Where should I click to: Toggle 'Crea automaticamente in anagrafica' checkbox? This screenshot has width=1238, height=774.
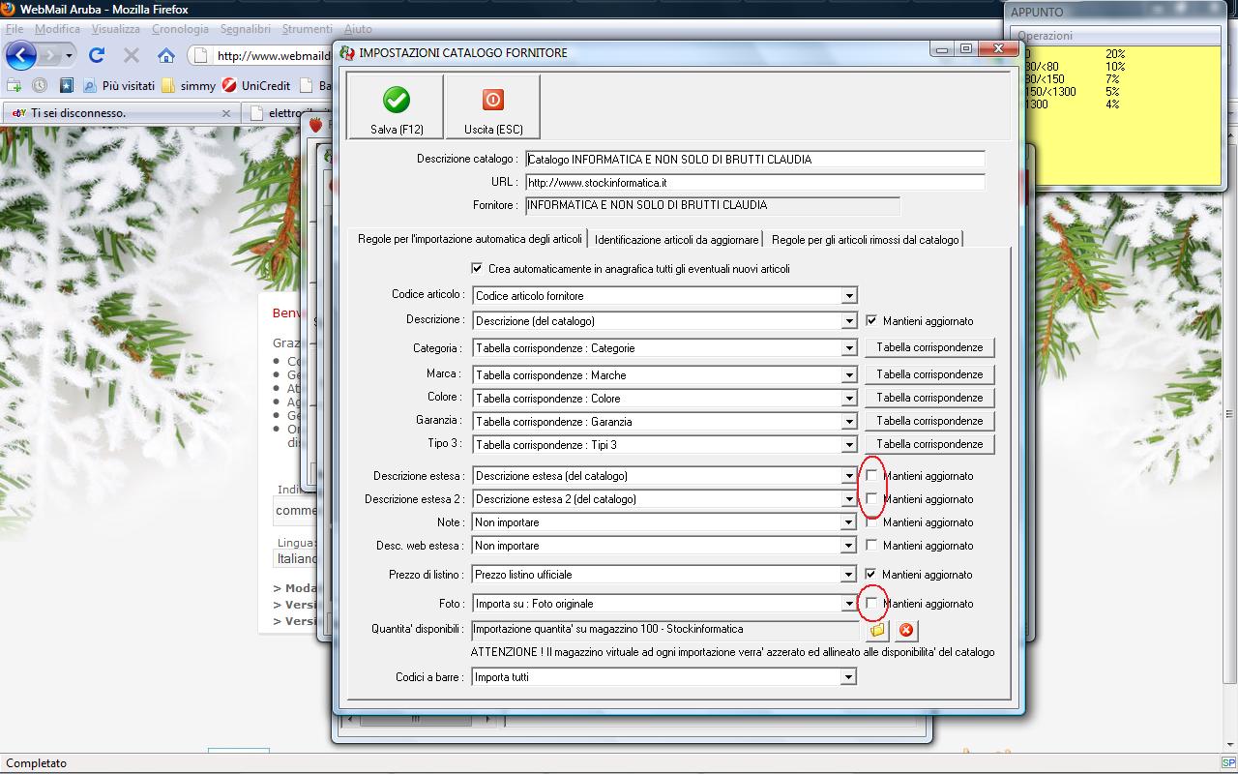[477, 268]
